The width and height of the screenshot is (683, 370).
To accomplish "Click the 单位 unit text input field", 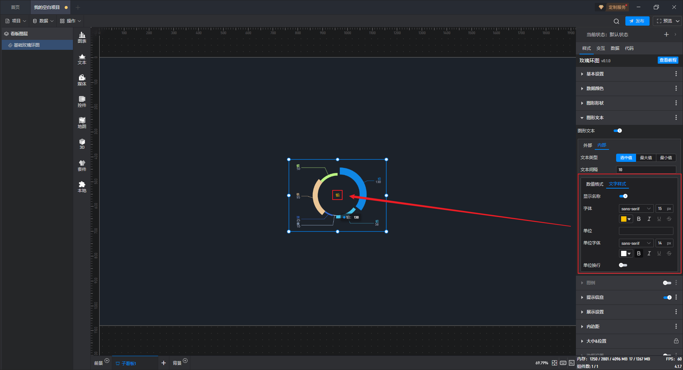I will 646,231.
